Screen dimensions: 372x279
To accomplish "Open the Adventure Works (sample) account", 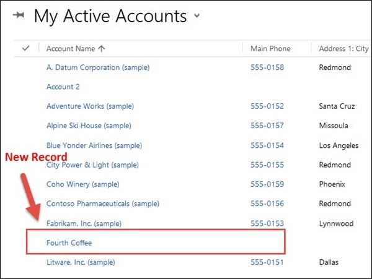I will click(x=90, y=106).
